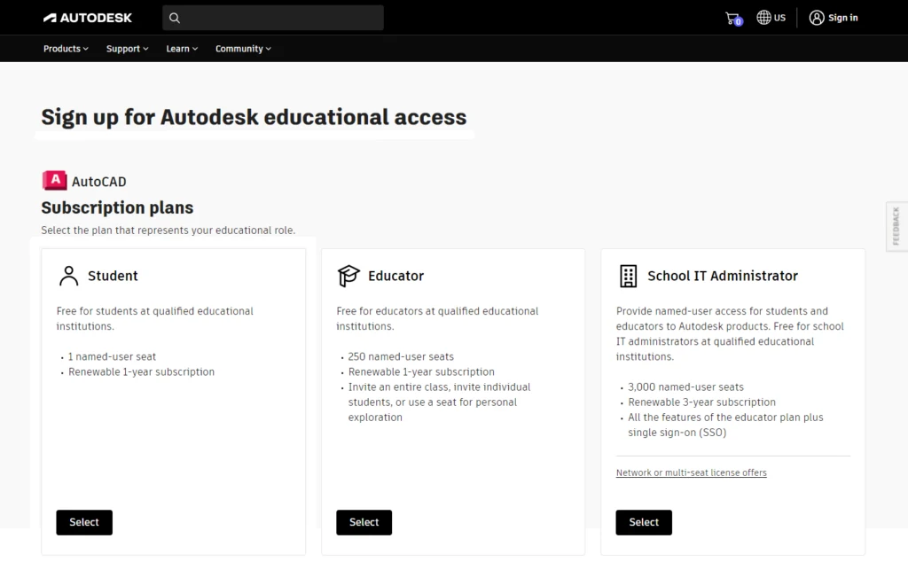Click the AutoCAD product name text
The width and height of the screenshot is (908, 570).
click(99, 182)
